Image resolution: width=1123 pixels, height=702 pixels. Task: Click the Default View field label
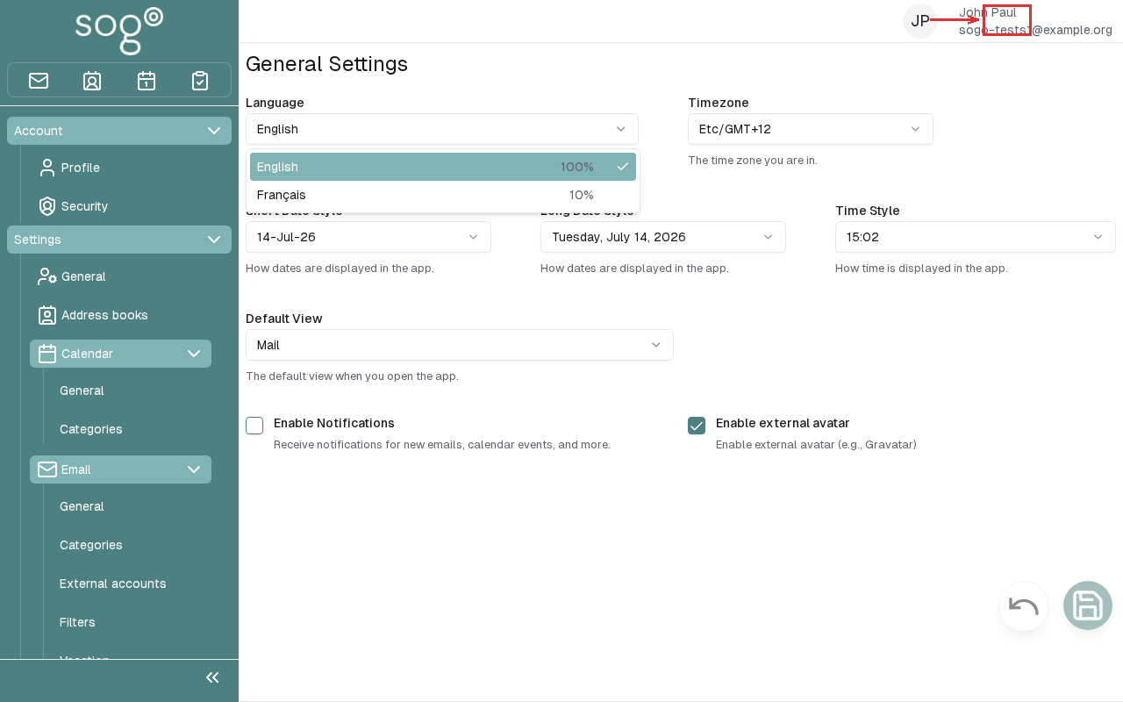[x=284, y=319]
